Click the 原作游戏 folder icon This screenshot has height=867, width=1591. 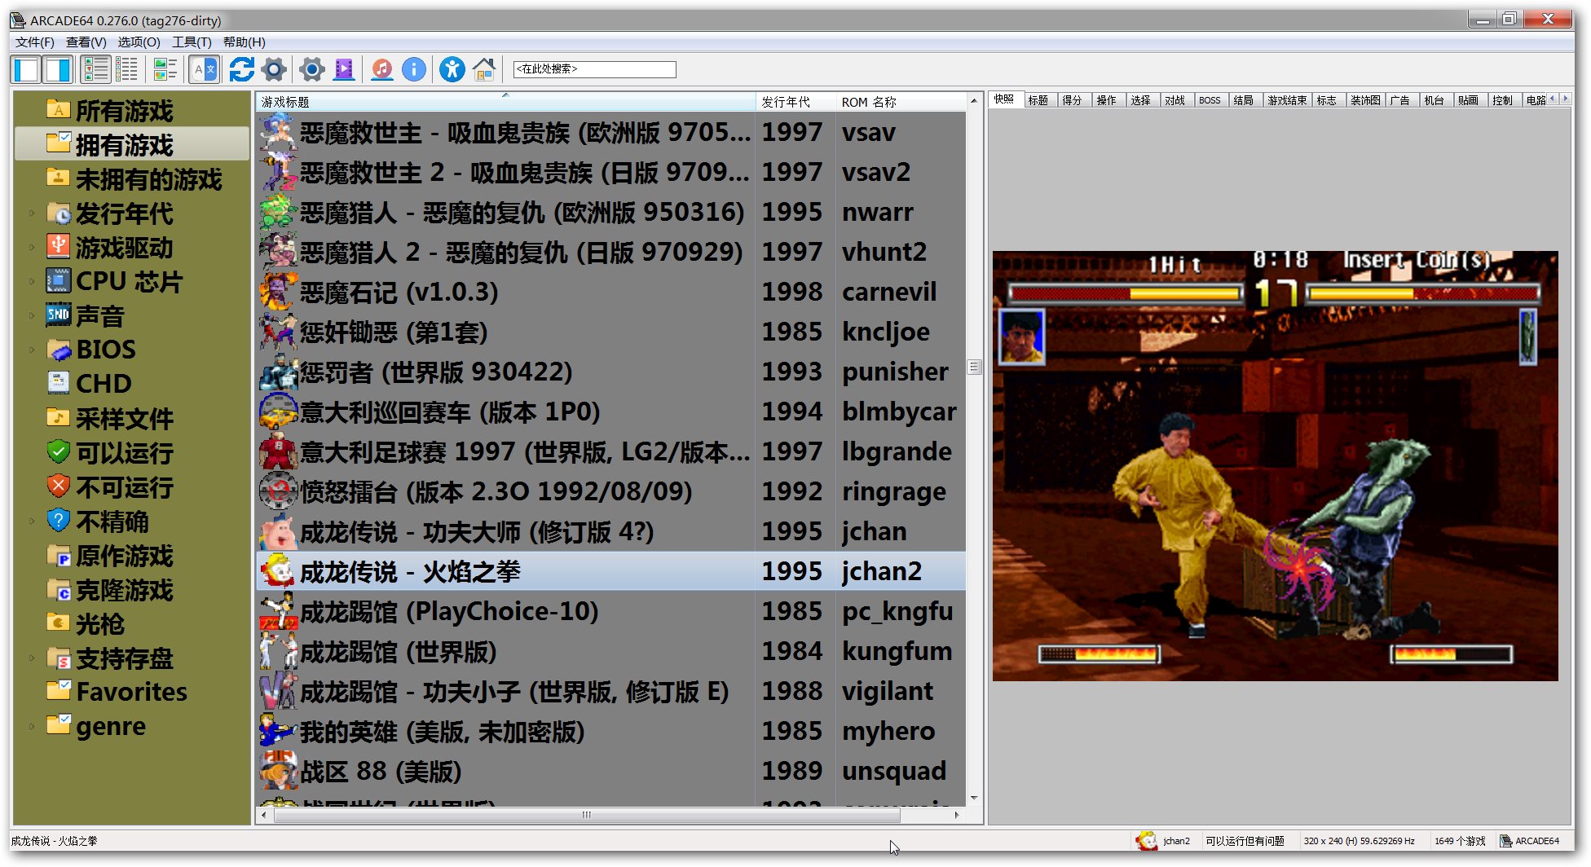(59, 555)
